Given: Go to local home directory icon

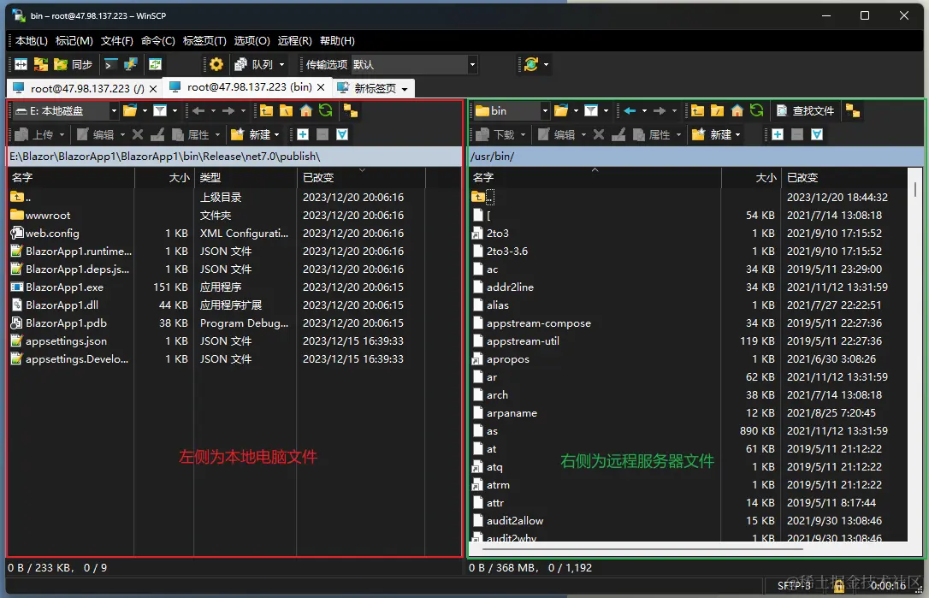Looking at the screenshot, I should (x=305, y=111).
